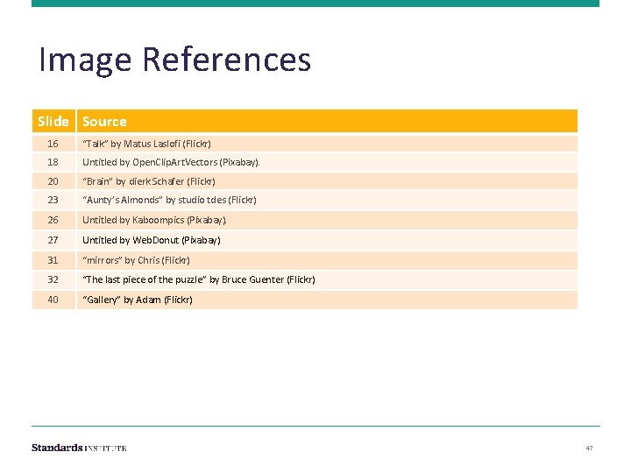Select slide number 23 cell
The height and width of the screenshot is (473, 631).
pyautogui.click(x=53, y=200)
